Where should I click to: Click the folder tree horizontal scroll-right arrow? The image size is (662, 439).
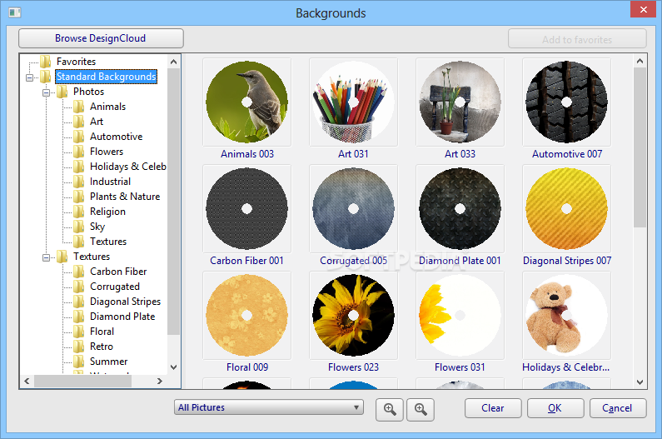coord(160,382)
